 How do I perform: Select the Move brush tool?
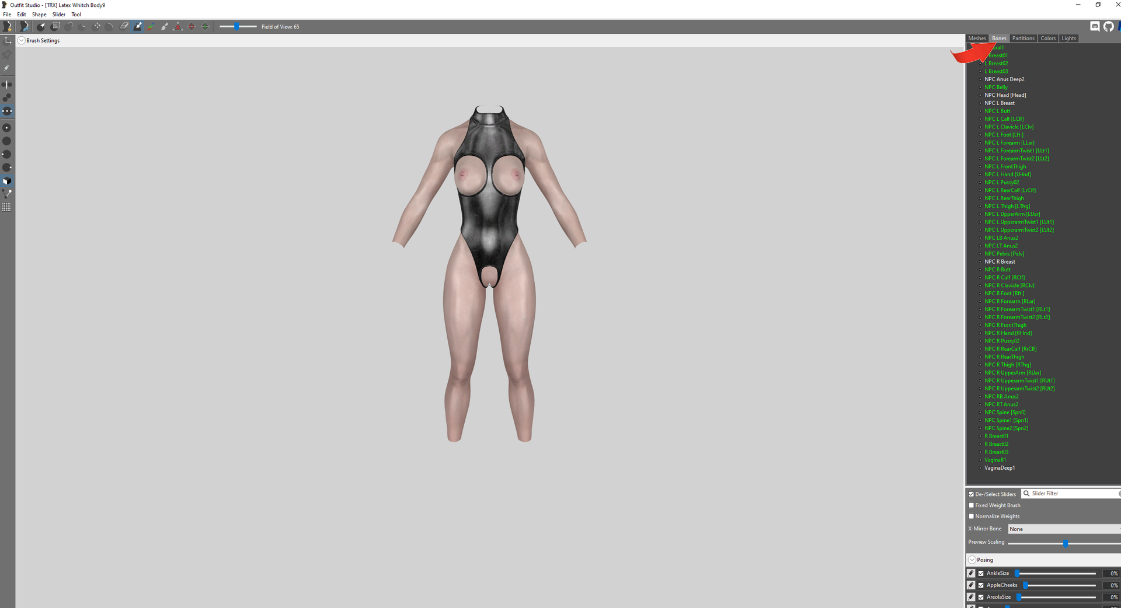point(97,26)
